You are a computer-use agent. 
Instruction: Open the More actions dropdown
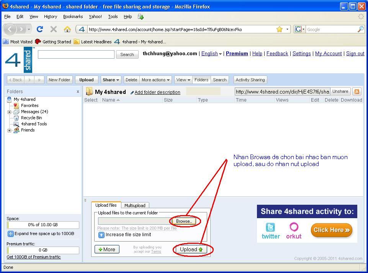point(155,80)
